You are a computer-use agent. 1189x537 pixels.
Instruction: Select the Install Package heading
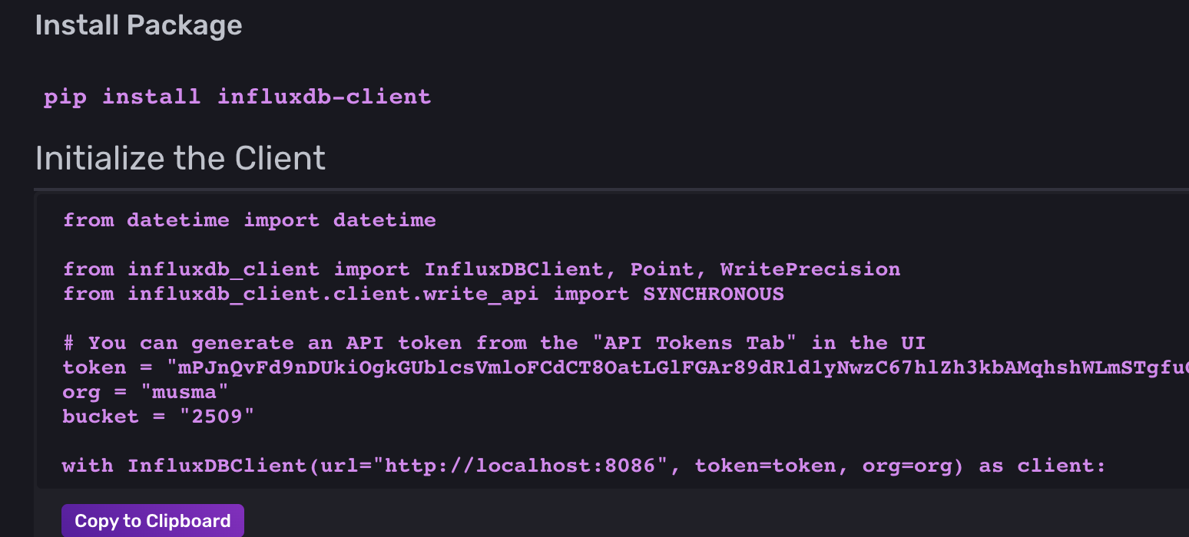pos(138,25)
